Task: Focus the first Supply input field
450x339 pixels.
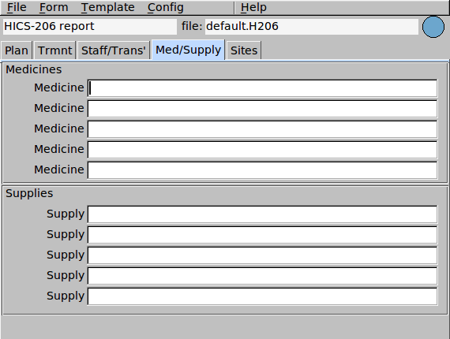Action: (x=262, y=214)
